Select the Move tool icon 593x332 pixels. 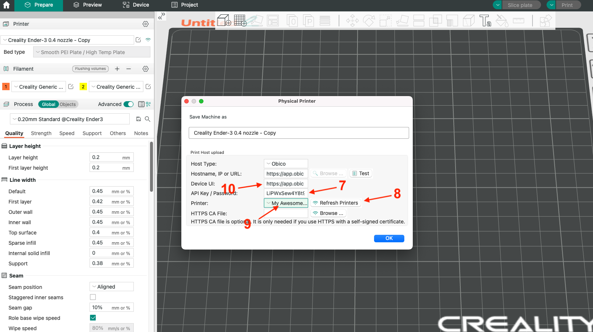352,20
